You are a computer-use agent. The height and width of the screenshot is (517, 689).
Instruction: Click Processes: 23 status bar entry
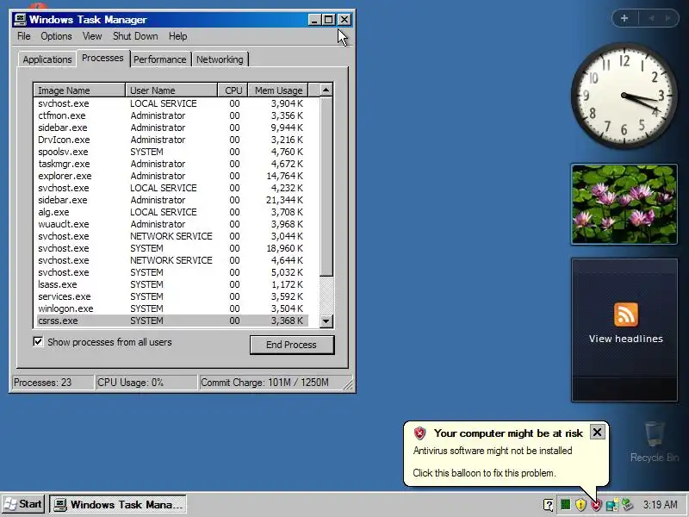[53, 382]
